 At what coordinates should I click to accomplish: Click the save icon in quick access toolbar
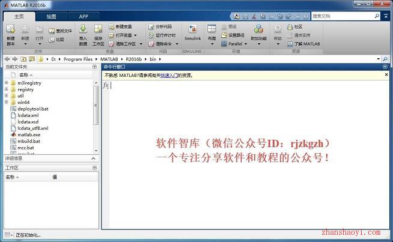(x=245, y=17)
